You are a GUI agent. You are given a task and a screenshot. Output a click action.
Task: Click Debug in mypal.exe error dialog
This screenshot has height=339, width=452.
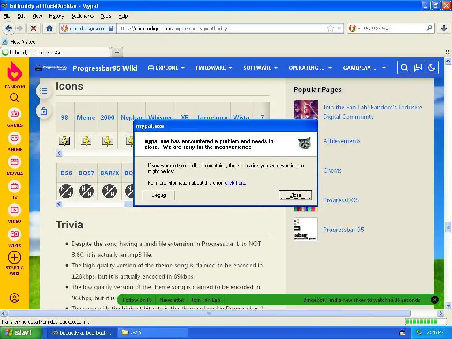pos(158,195)
